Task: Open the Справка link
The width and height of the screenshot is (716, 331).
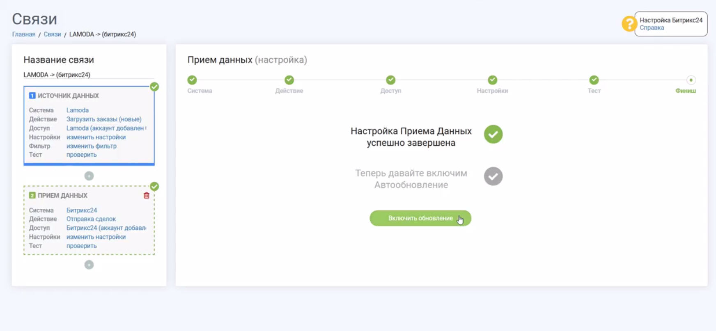Action: pyautogui.click(x=652, y=28)
